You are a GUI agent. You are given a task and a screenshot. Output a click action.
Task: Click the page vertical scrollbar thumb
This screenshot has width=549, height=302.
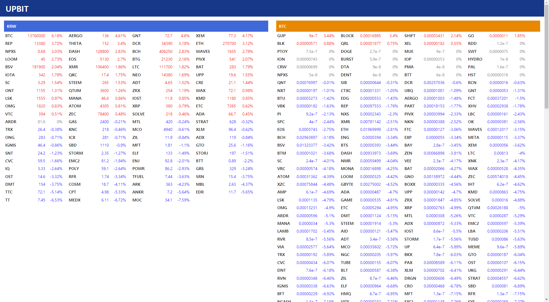point(546,57)
